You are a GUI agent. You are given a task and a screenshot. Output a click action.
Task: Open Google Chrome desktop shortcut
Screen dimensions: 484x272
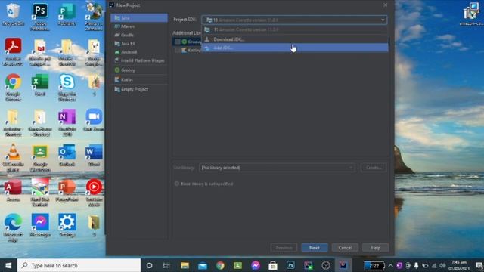tap(13, 87)
